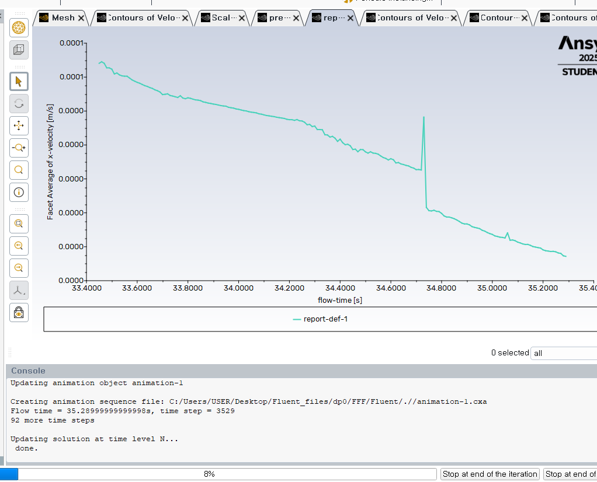This screenshot has width=597, height=482.
Task: Open the 'all' selection filter dropdown
Action: [563, 353]
